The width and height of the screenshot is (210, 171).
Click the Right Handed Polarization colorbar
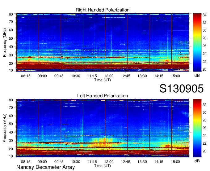(x=197, y=42)
